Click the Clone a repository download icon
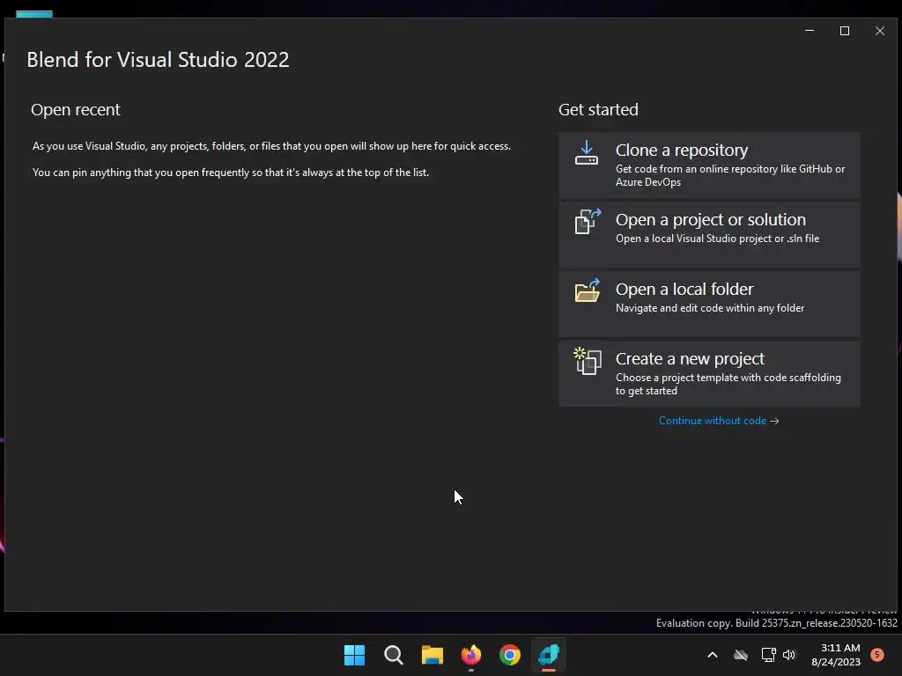This screenshot has height=676, width=902. (586, 153)
